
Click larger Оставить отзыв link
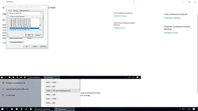pos(171,33)
